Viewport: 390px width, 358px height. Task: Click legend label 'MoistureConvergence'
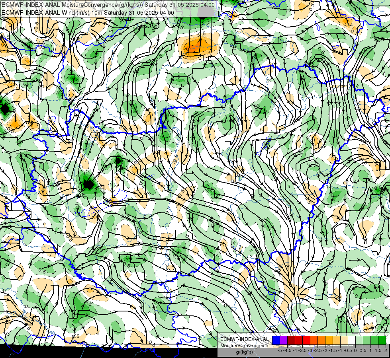point(244,346)
